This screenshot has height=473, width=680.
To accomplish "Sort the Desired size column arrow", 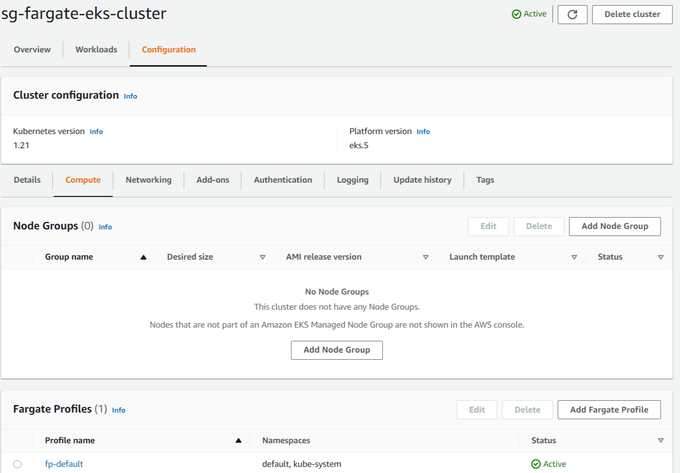I will click(262, 257).
